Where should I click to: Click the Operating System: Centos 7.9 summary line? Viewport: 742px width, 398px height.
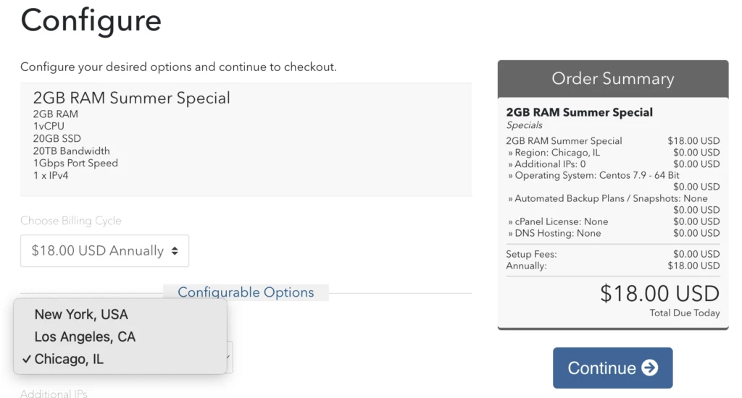coord(594,176)
